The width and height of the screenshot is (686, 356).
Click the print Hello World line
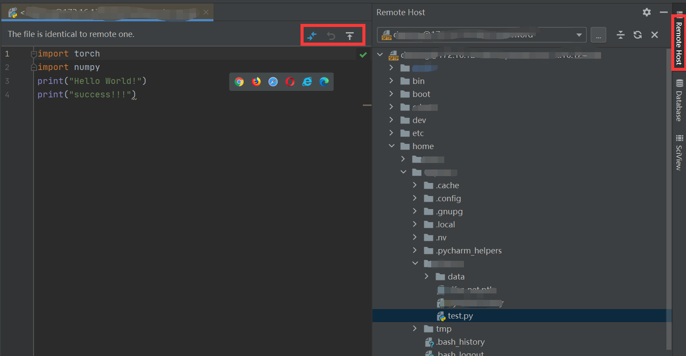[x=92, y=81]
